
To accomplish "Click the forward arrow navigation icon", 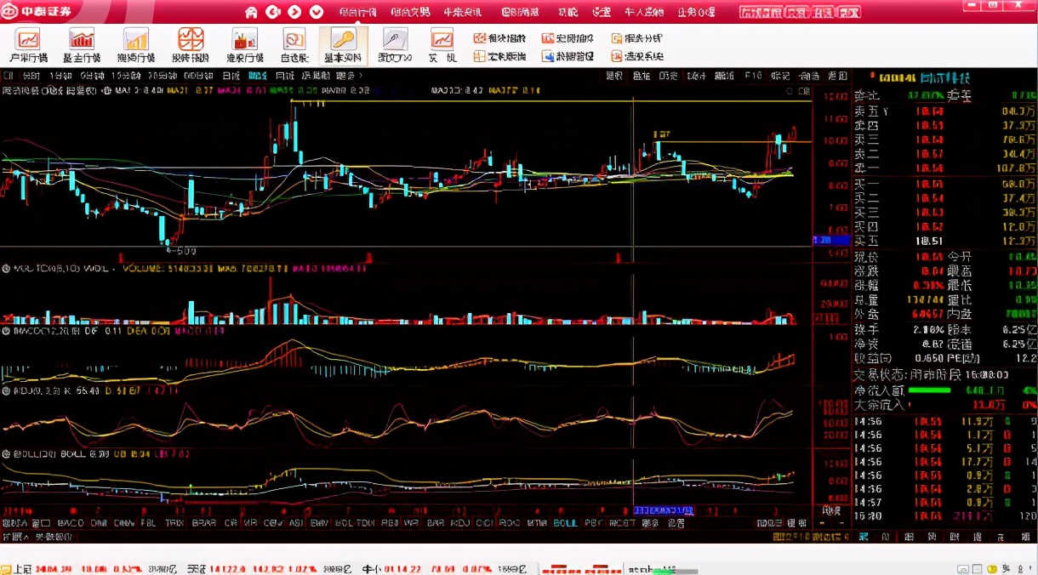I will pos(295,12).
